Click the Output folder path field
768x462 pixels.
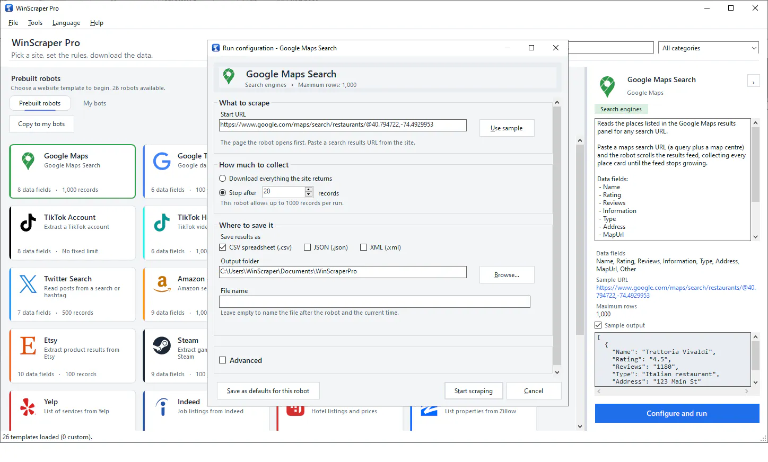pyautogui.click(x=343, y=272)
